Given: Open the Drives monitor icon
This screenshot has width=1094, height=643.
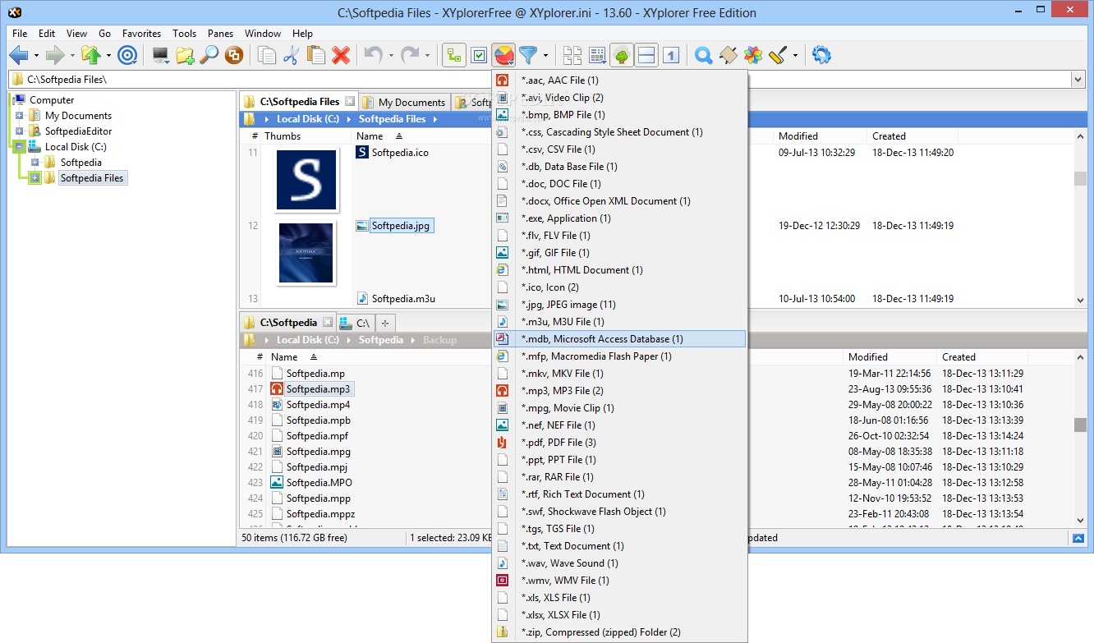Looking at the screenshot, I should (160, 55).
